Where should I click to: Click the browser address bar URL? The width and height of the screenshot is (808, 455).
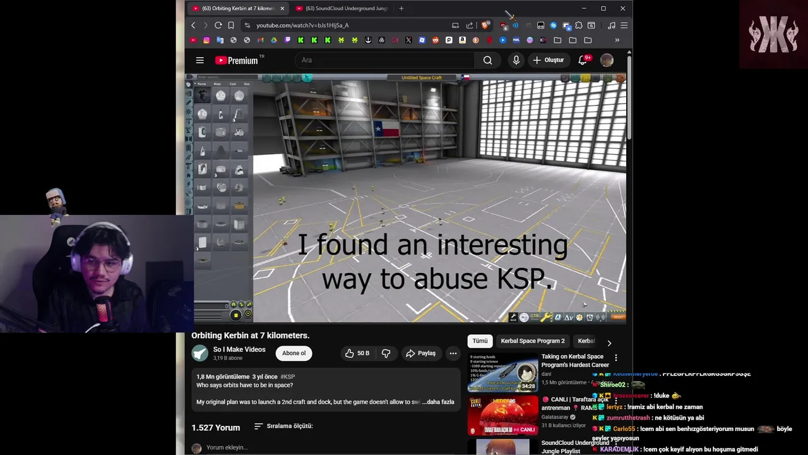click(302, 25)
